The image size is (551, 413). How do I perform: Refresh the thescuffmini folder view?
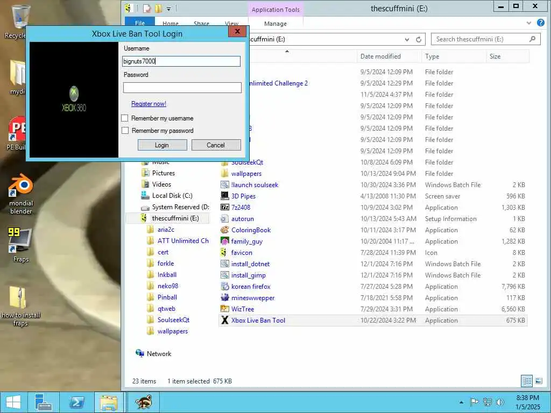(x=419, y=39)
